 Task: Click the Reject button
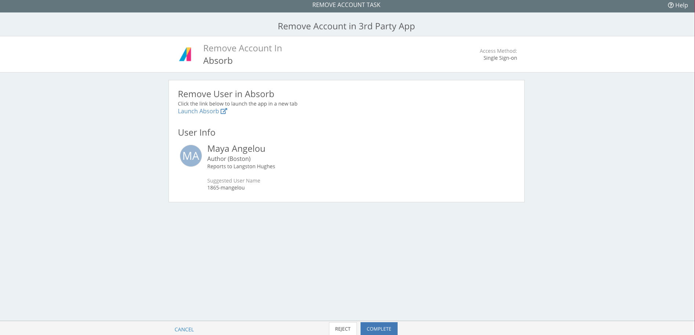[343, 329]
